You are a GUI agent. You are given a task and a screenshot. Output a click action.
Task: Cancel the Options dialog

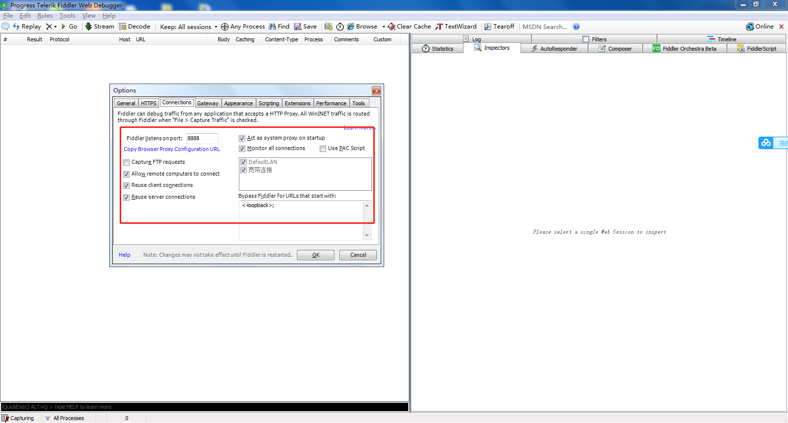pyautogui.click(x=358, y=255)
